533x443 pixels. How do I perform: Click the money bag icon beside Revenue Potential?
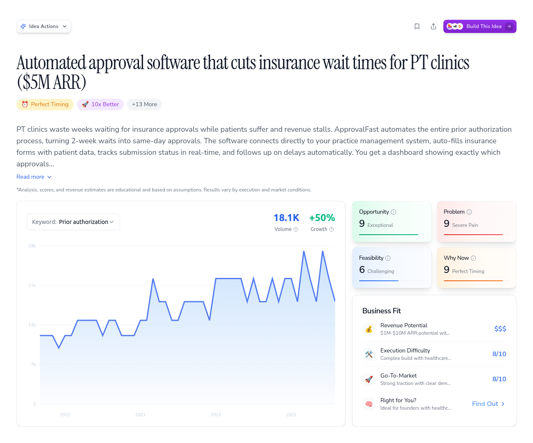369,329
